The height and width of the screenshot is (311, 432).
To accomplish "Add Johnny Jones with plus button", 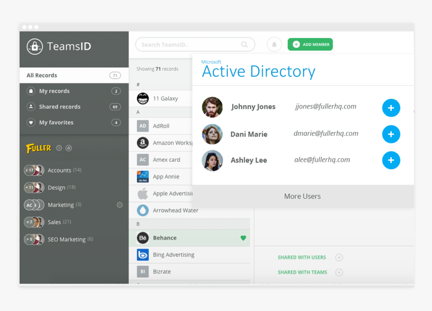I will tap(391, 108).
